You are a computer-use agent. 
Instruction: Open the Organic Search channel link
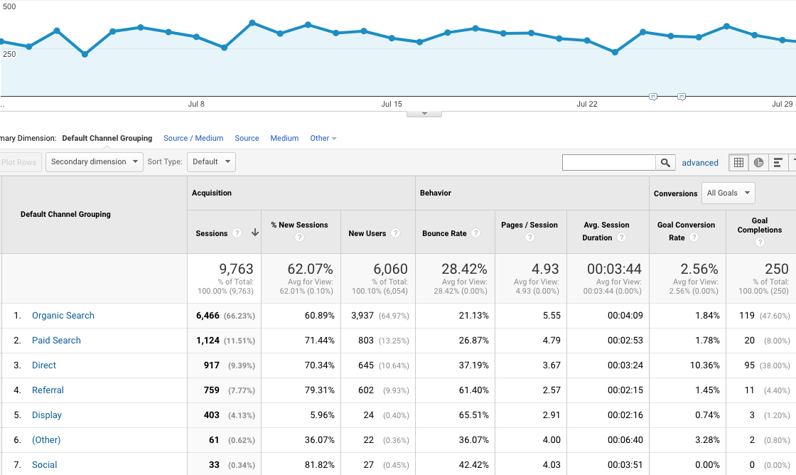[63, 316]
